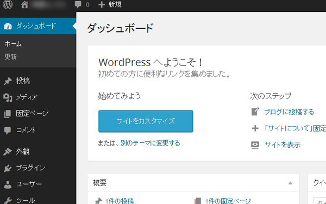Open comments bubble in admin bar
The width and height of the screenshot is (326, 204).
(78, 4)
